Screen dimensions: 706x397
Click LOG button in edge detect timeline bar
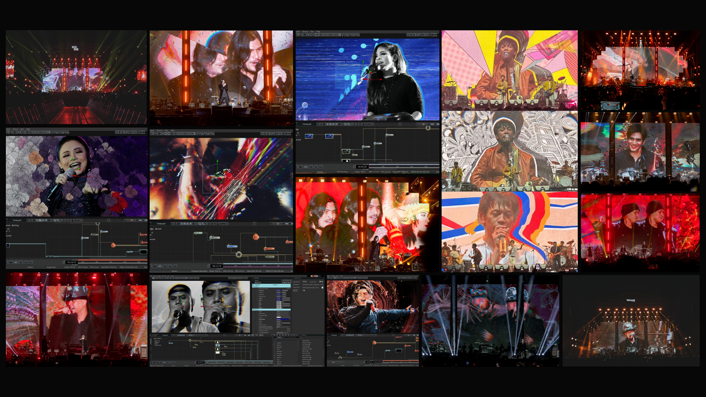coord(175,266)
